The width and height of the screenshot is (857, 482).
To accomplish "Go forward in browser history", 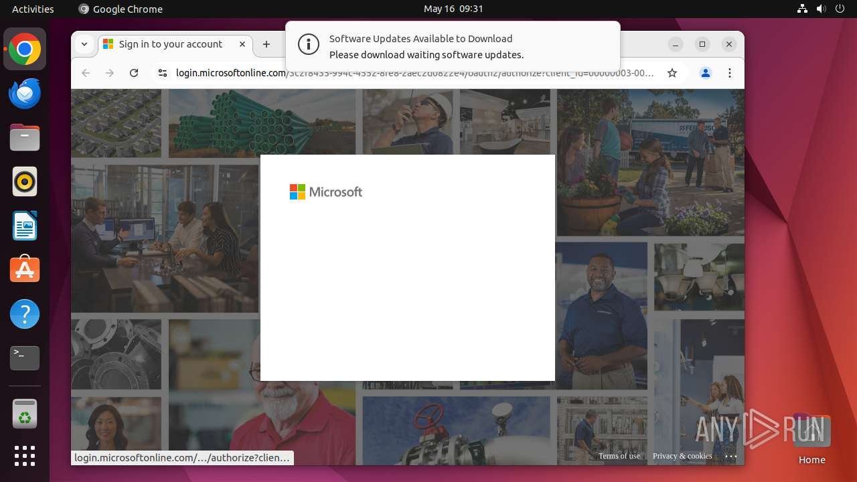I will (x=110, y=73).
